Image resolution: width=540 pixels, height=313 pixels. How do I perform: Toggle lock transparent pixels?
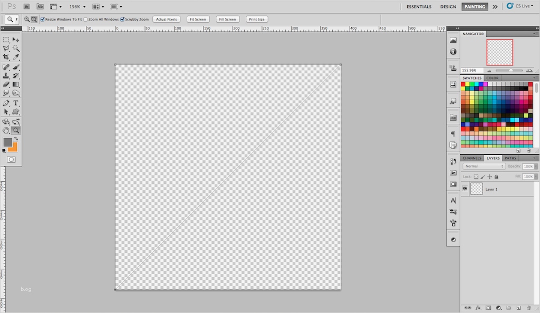476,177
